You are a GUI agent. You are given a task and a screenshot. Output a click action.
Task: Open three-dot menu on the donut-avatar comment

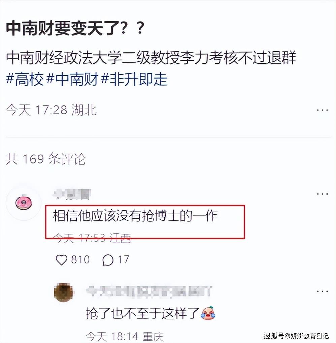[323, 194]
